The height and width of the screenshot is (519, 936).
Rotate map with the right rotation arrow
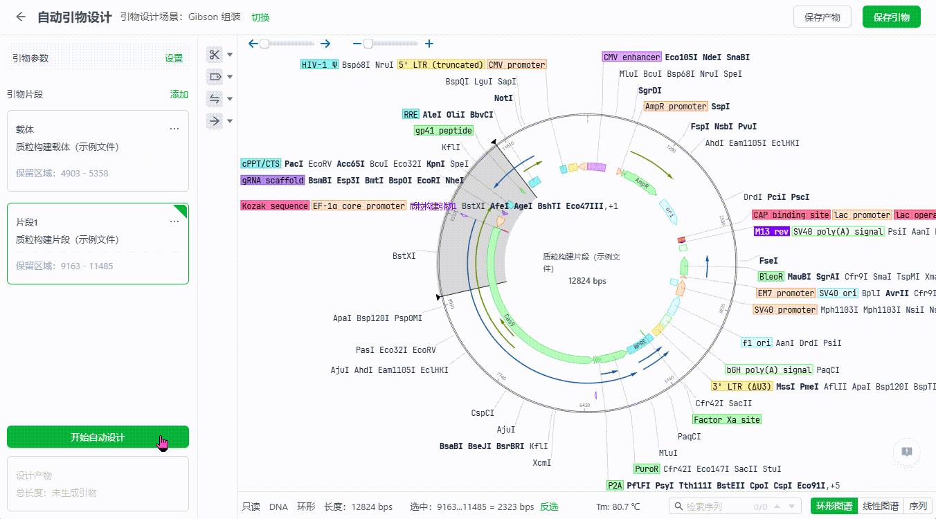[325, 44]
